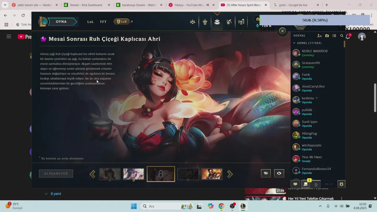Switch to the TFT tab
The image size is (377, 212).
[103, 22]
